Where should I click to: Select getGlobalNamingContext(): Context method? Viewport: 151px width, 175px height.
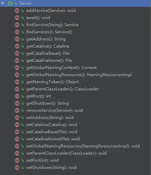click(61, 68)
